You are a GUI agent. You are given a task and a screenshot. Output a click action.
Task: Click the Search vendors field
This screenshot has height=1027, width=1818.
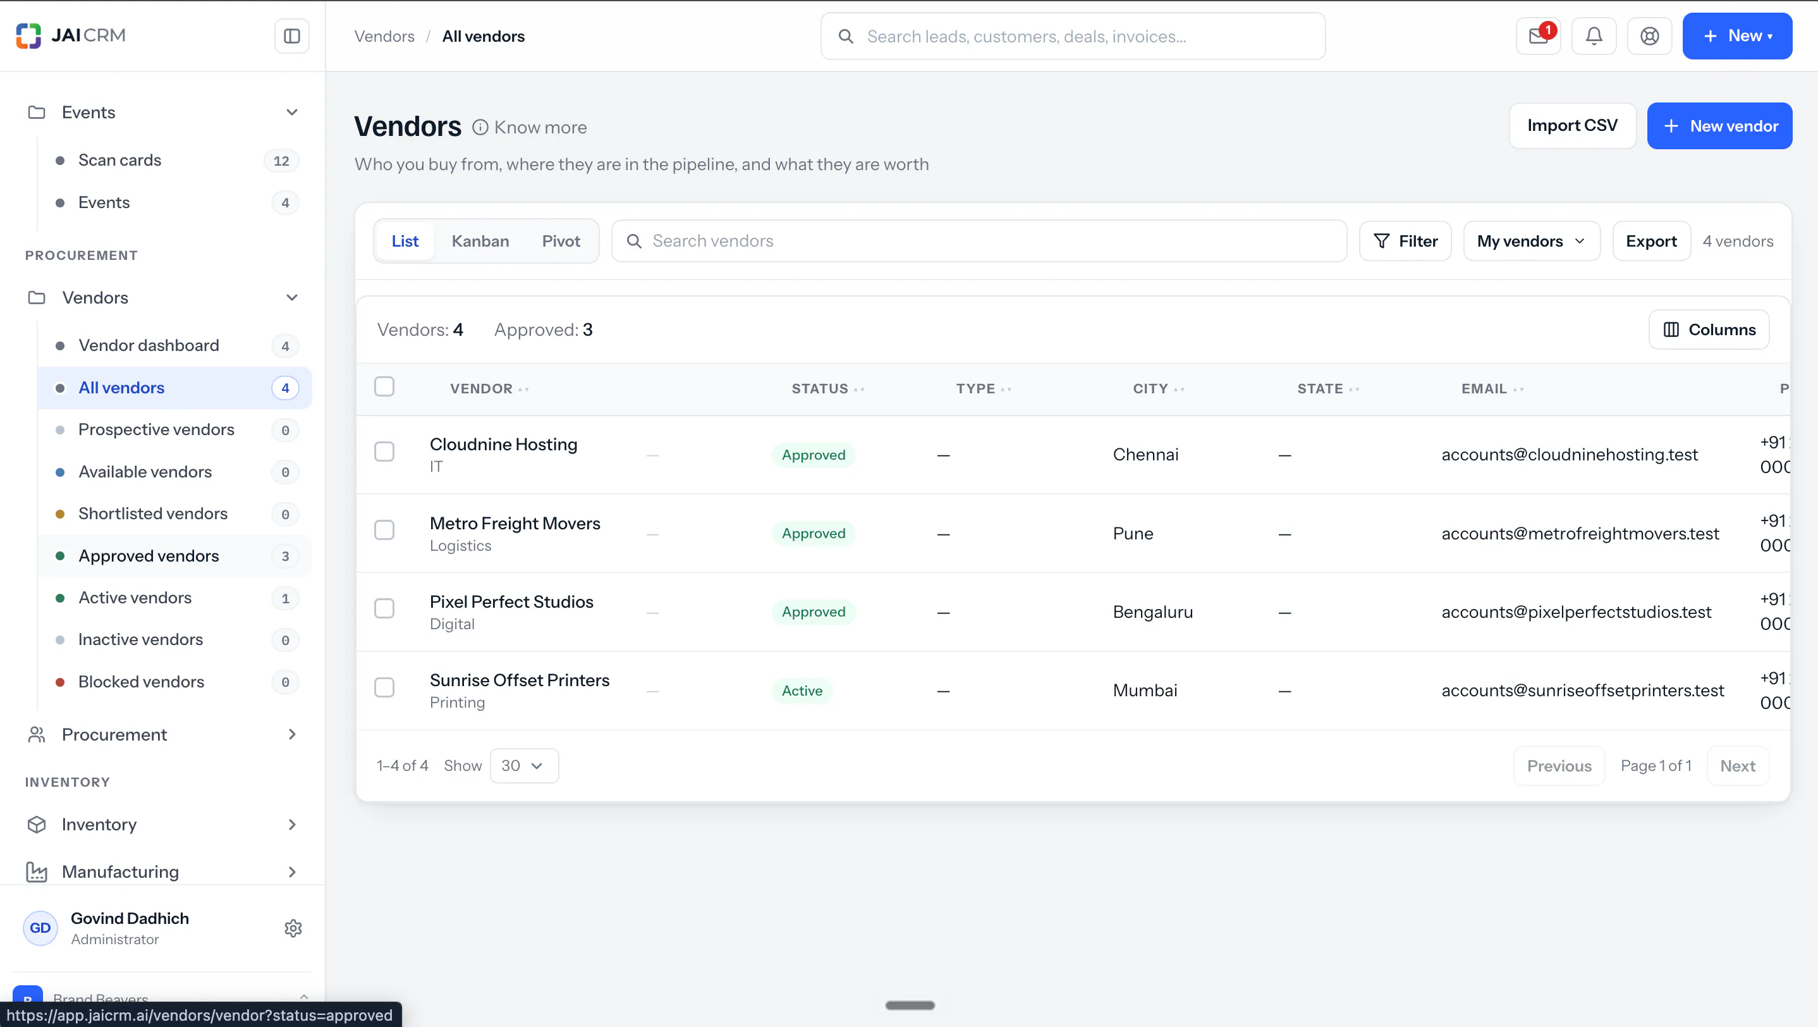tap(979, 242)
